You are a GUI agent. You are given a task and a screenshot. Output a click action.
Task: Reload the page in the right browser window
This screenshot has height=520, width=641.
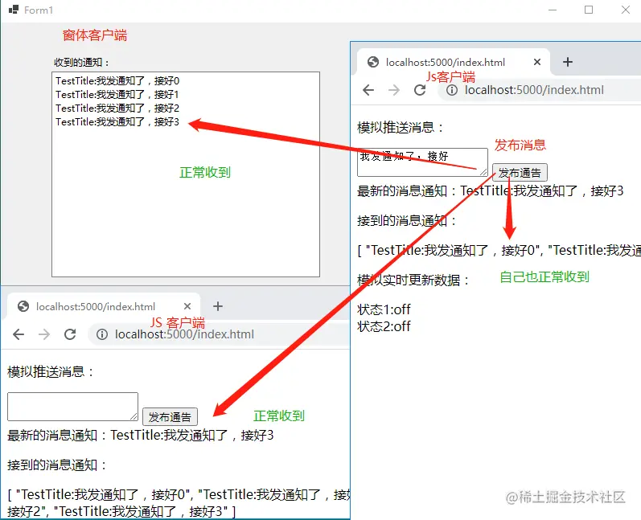pyautogui.click(x=420, y=90)
